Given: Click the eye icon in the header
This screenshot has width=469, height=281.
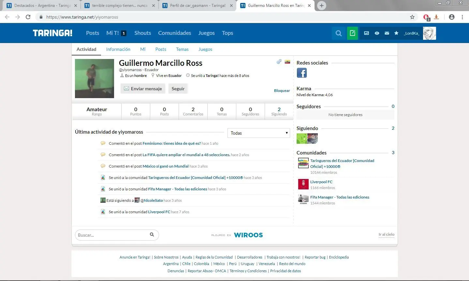Looking at the screenshot, I should (x=377, y=33).
